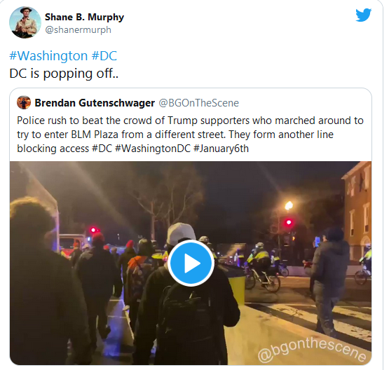Image resolution: width=389 pixels, height=370 pixels.
Task: Open the quoted tweet starting "Police rush to beat"
Action: [x=191, y=226]
